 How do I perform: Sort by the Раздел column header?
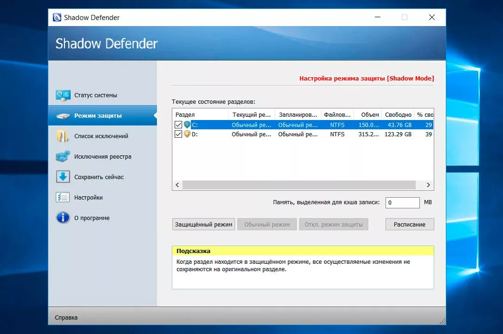[200, 114]
